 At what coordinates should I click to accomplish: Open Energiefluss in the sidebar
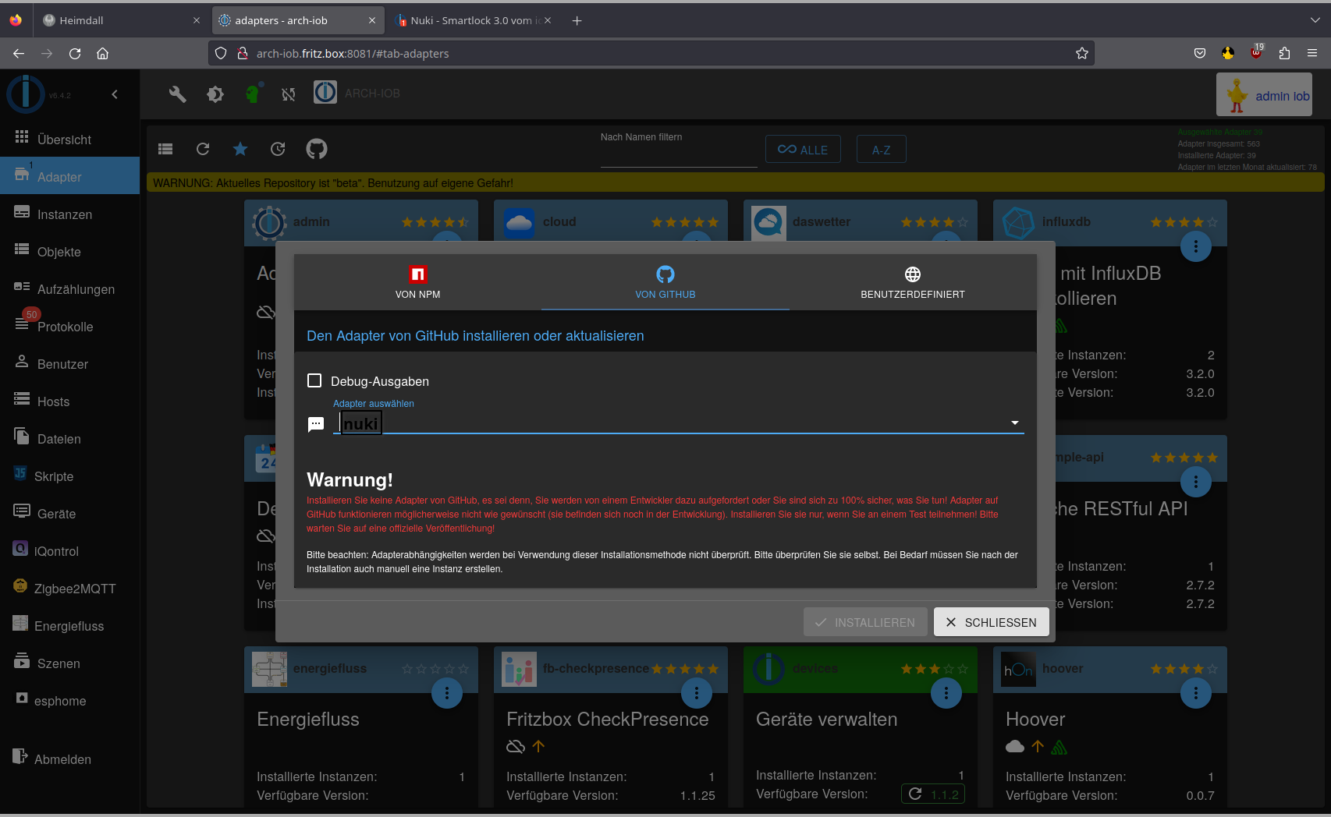[70, 625]
